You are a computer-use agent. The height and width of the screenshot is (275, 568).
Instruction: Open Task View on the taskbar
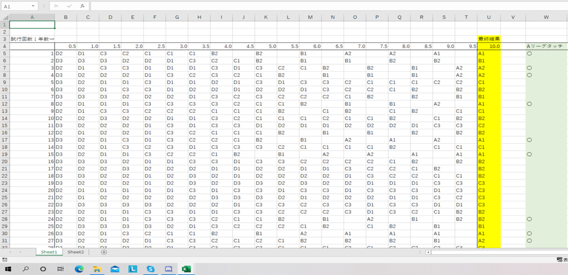click(x=61, y=268)
